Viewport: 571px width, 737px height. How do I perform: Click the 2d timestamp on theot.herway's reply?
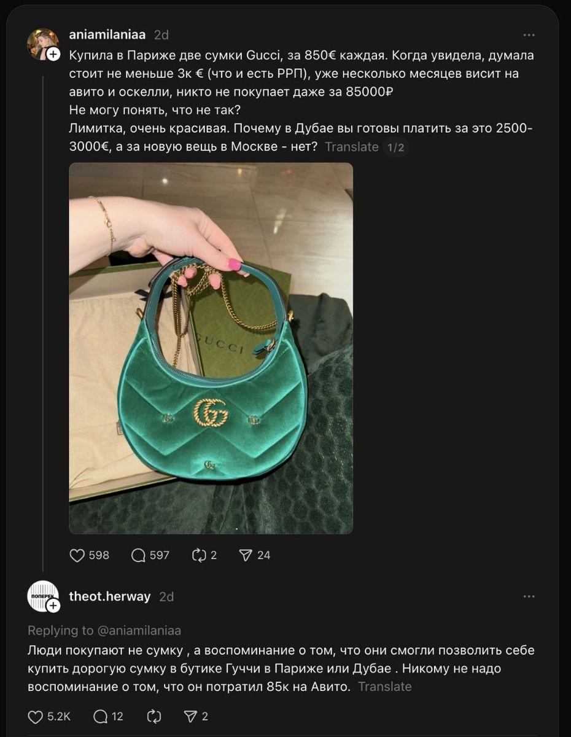tap(166, 596)
